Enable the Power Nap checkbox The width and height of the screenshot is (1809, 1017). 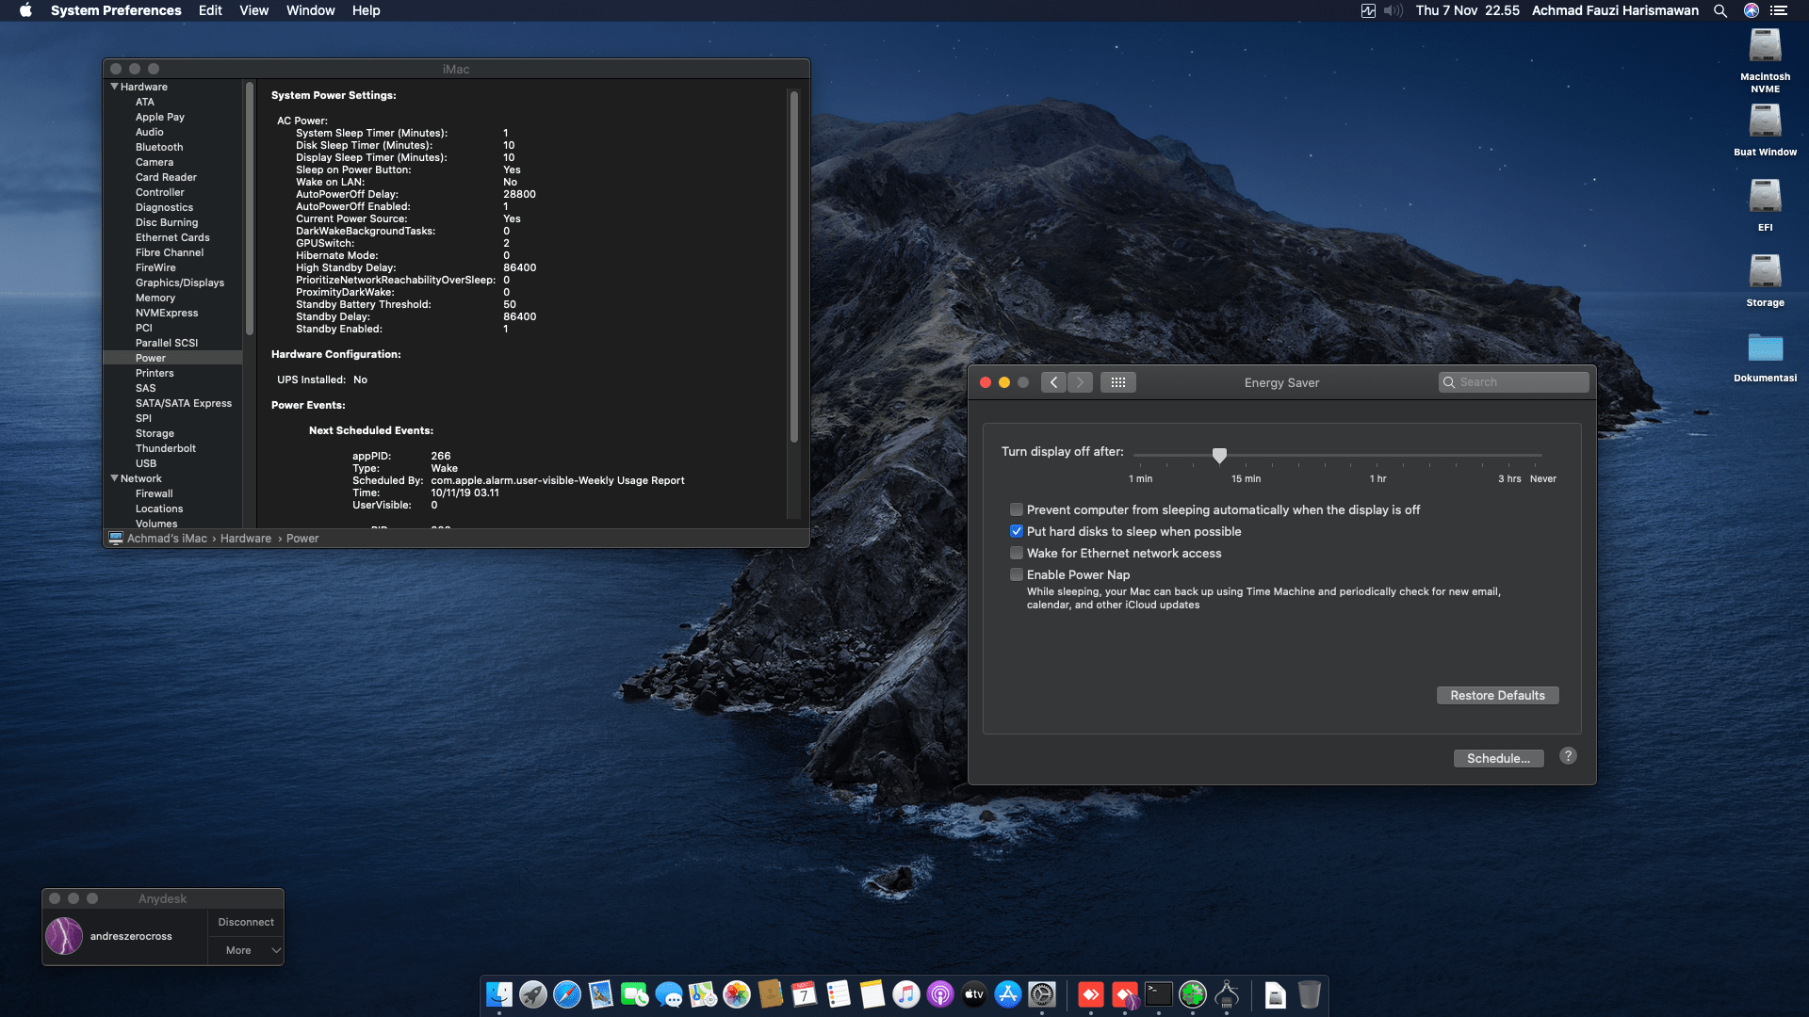(1017, 574)
